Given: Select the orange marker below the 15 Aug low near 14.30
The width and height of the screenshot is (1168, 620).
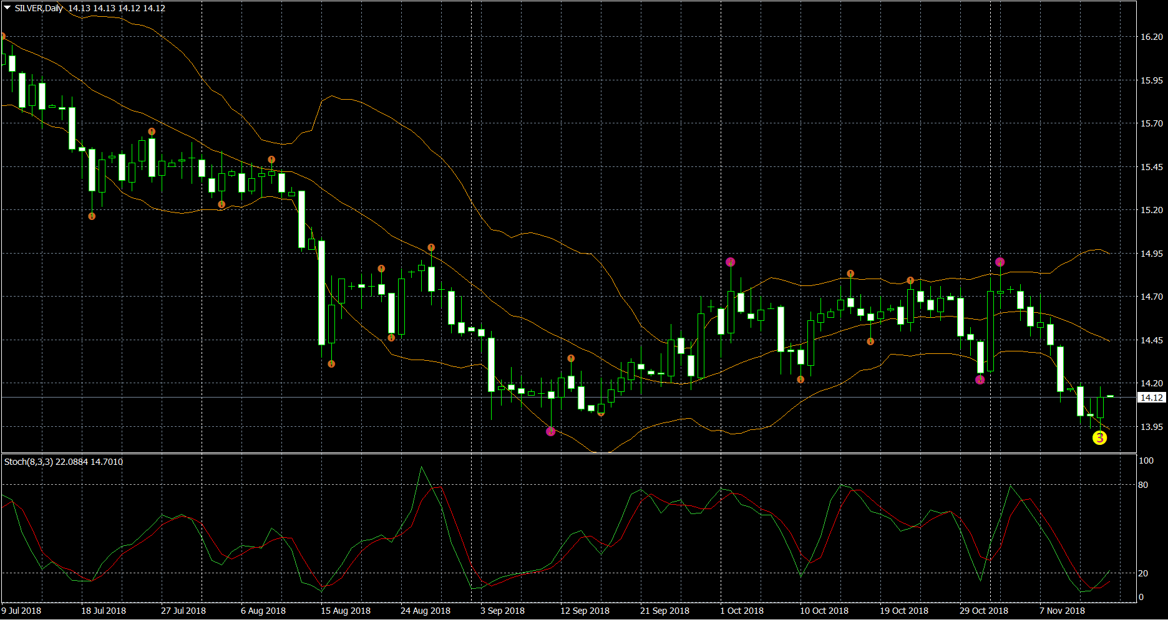Looking at the screenshot, I should click(x=331, y=364).
